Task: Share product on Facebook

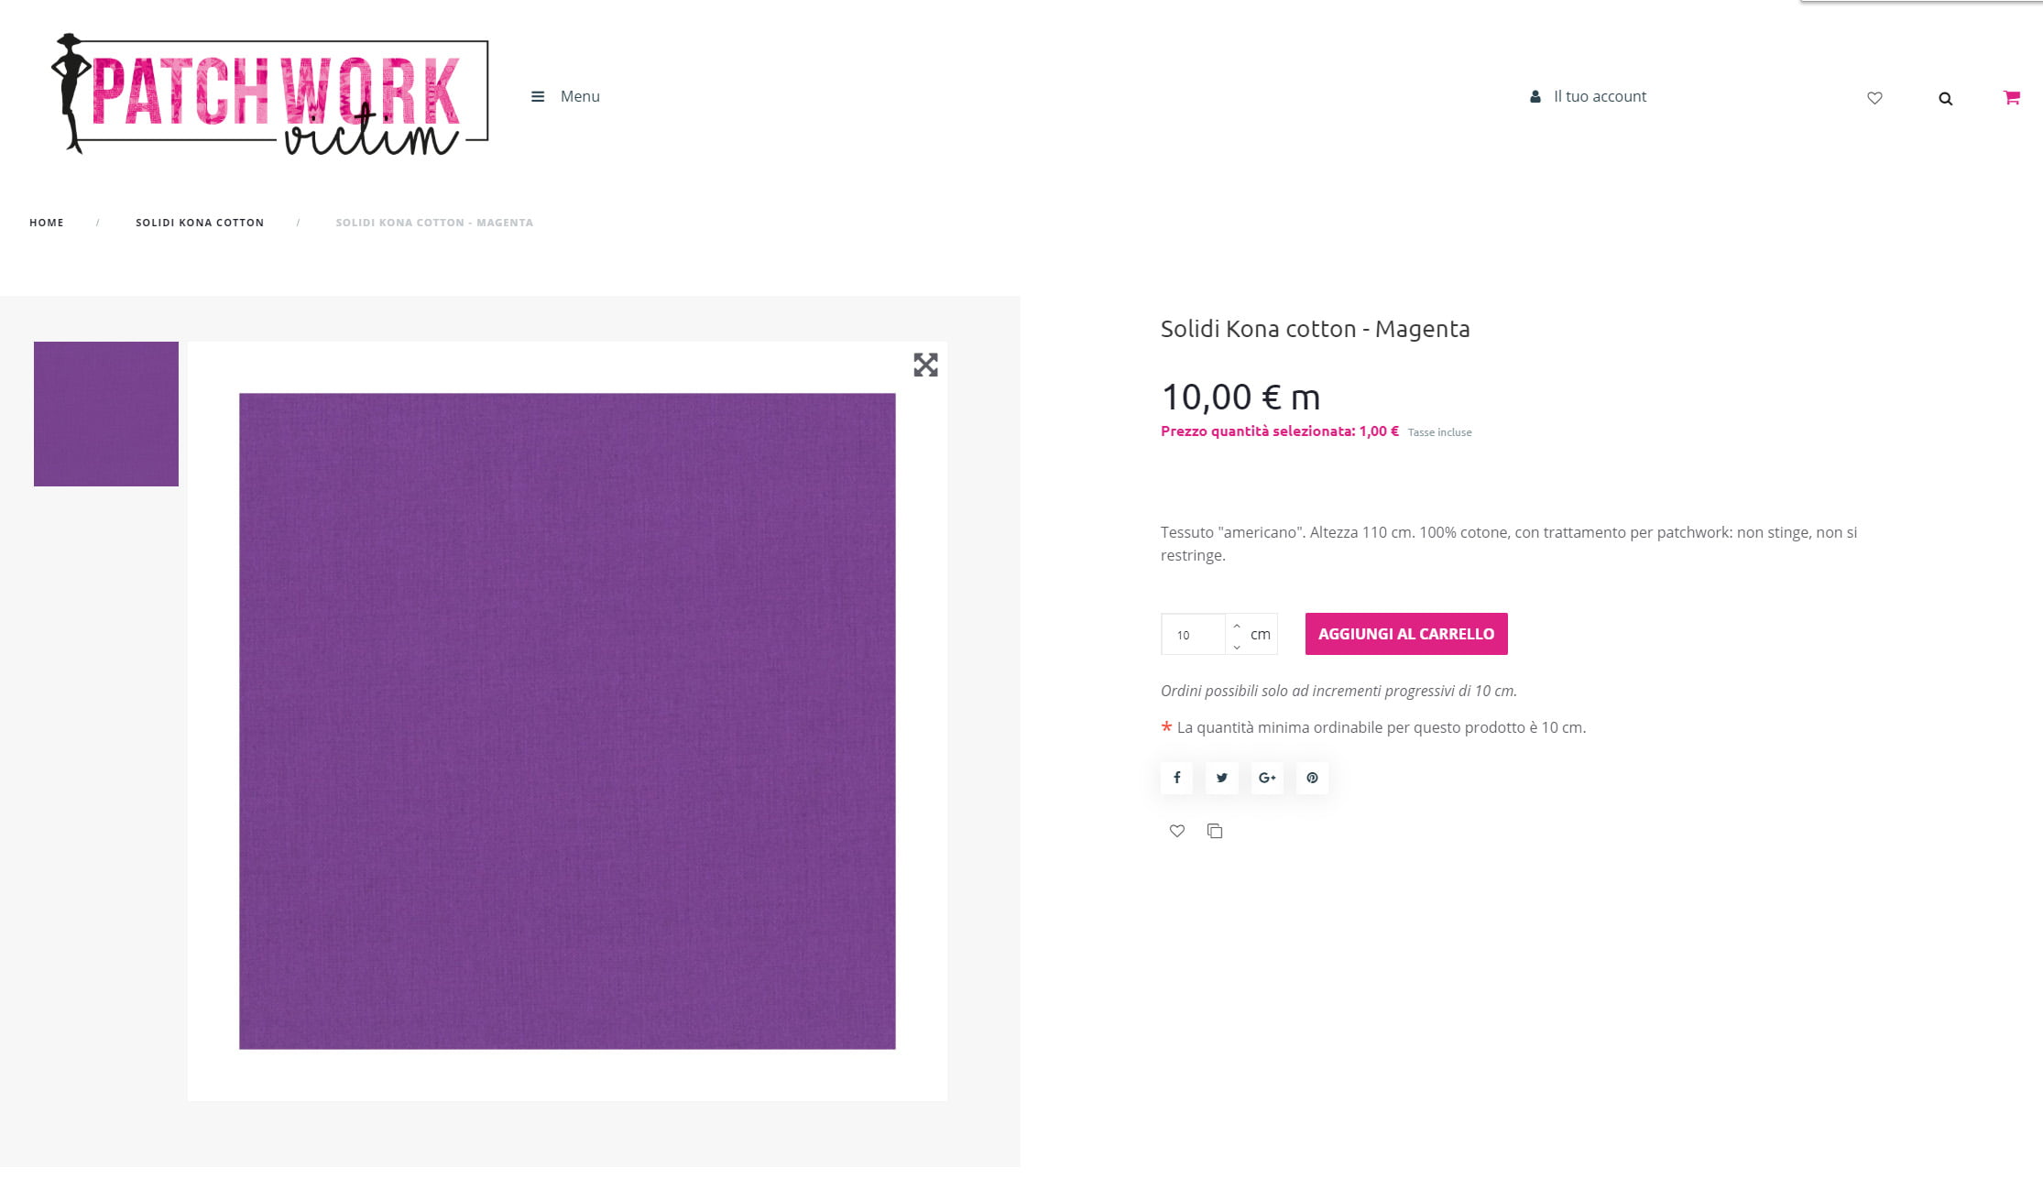Action: pyautogui.click(x=1176, y=778)
